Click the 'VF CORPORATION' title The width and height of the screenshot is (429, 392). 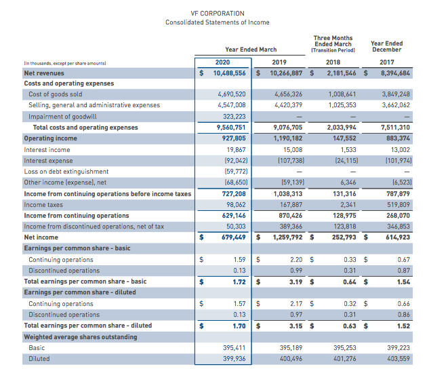tap(218, 14)
